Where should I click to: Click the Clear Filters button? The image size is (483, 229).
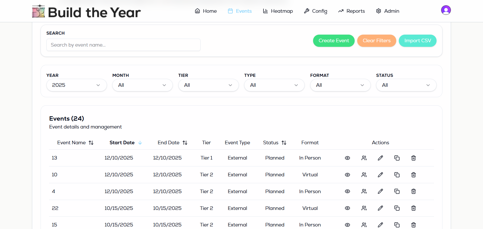coord(377,41)
